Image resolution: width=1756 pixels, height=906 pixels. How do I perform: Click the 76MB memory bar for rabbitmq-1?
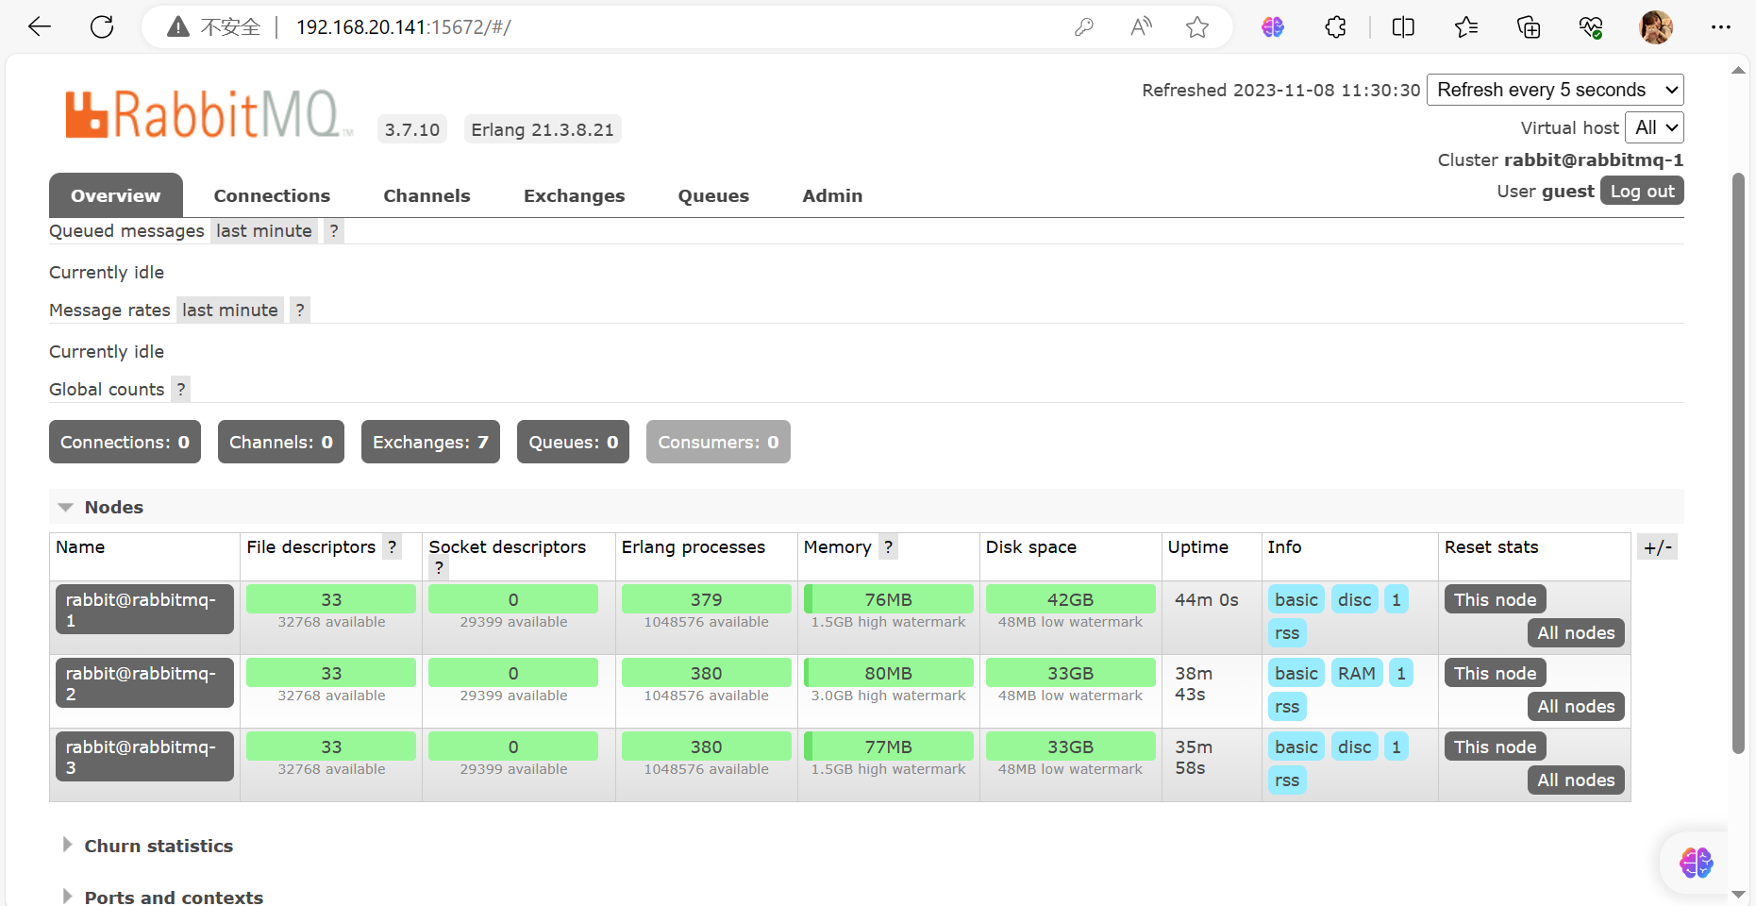[x=889, y=599]
